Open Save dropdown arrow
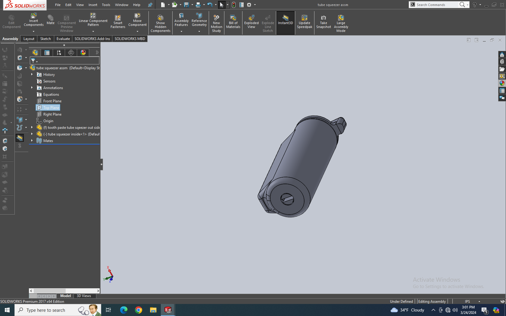Image resolution: width=506 pixels, height=316 pixels. pyautogui.click(x=192, y=5)
